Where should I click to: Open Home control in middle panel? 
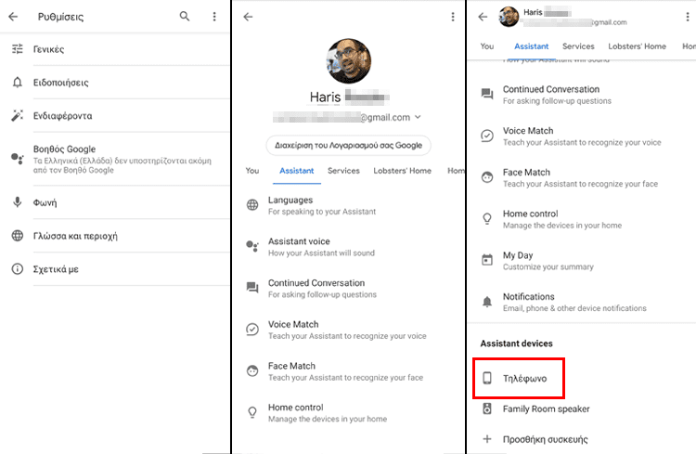348,413
